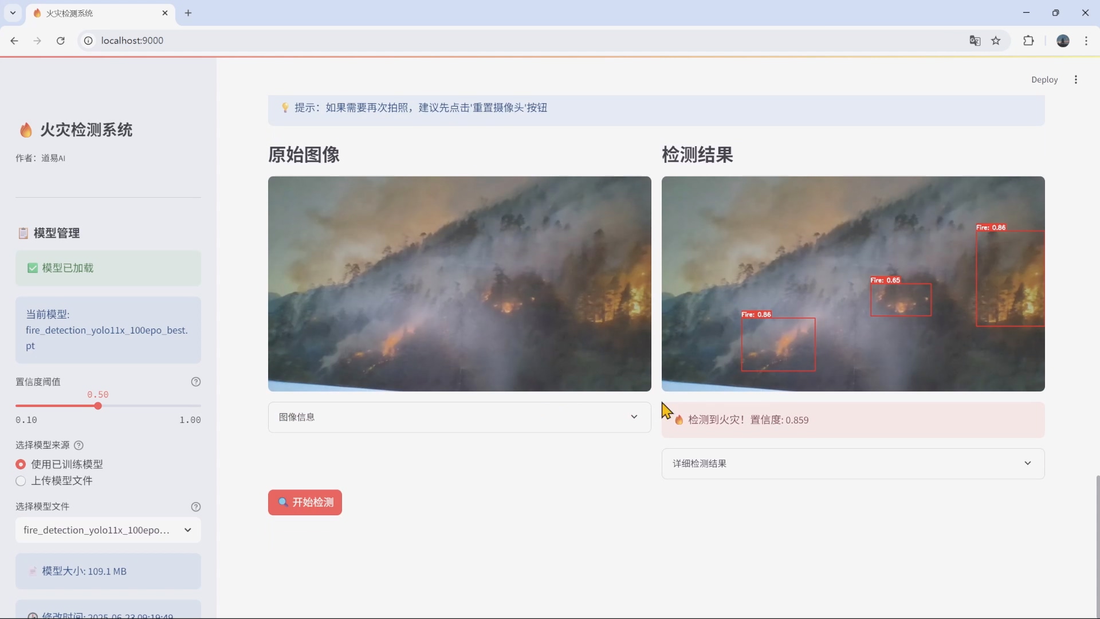This screenshot has width=1100, height=619.
Task: Click the help icon beside 置信度阈值
Action: coord(196,382)
